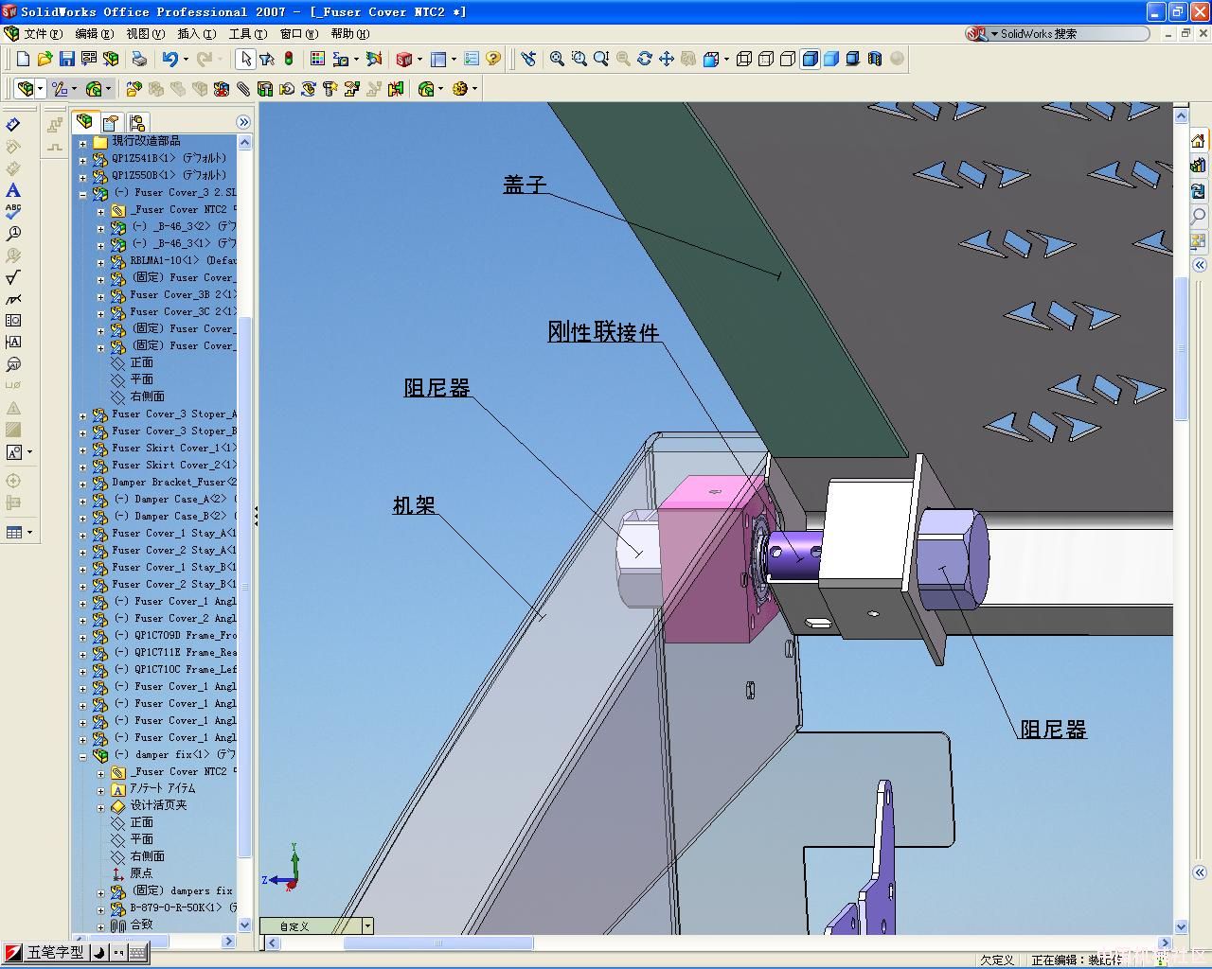Switch display to Wireframe mode

pos(744,59)
